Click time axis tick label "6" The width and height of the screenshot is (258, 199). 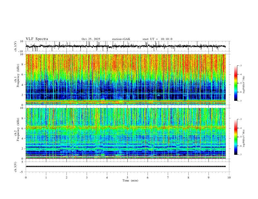[148, 178]
